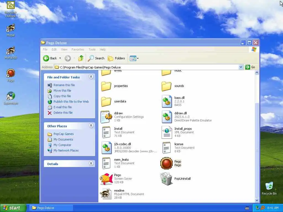Click E-mail this file
This screenshot has width=283, height=212.
click(62, 107)
